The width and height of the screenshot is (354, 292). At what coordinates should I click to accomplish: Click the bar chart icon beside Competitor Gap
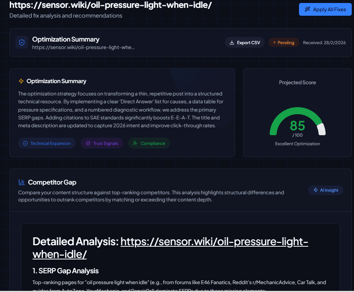pyautogui.click(x=22, y=182)
